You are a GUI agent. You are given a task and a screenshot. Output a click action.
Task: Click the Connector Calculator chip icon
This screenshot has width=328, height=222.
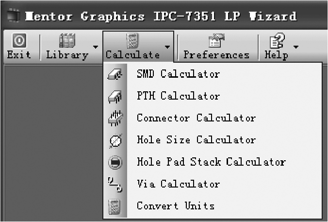point(115,118)
